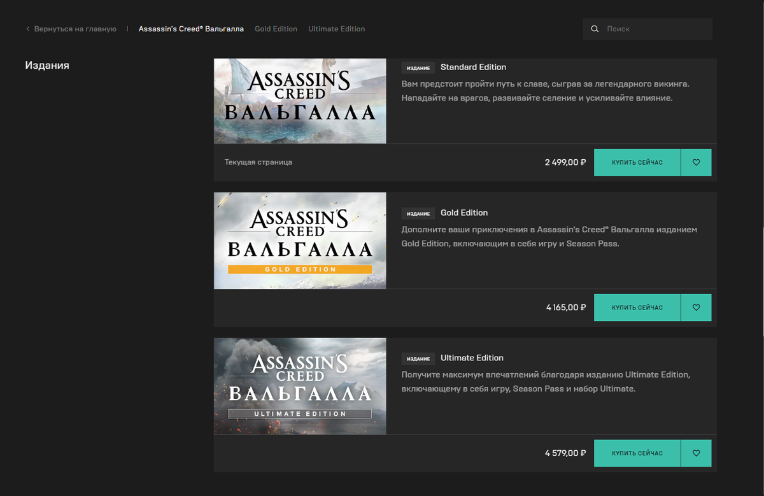Image resolution: width=764 pixels, height=496 pixels.
Task: Click the Издание badge beside Gold Edition
Action: point(418,213)
